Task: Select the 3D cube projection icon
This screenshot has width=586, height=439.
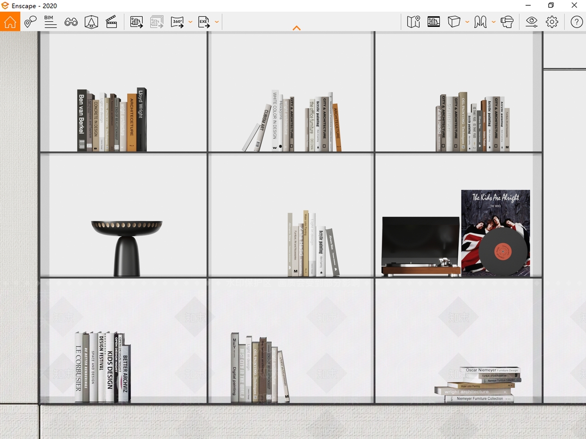Action: click(454, 22)
